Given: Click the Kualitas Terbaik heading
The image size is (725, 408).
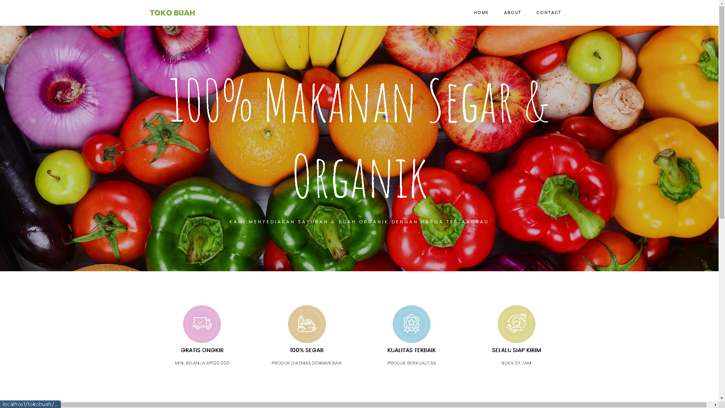Looking at the screenshot, I should [x=412, y=350].
